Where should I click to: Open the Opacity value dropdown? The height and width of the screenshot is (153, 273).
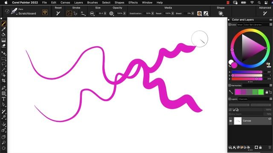(125, 13)
